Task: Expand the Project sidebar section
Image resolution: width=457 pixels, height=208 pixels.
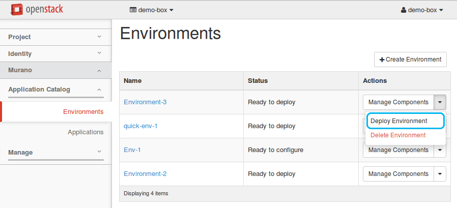Action: click(x=55, y=37)
